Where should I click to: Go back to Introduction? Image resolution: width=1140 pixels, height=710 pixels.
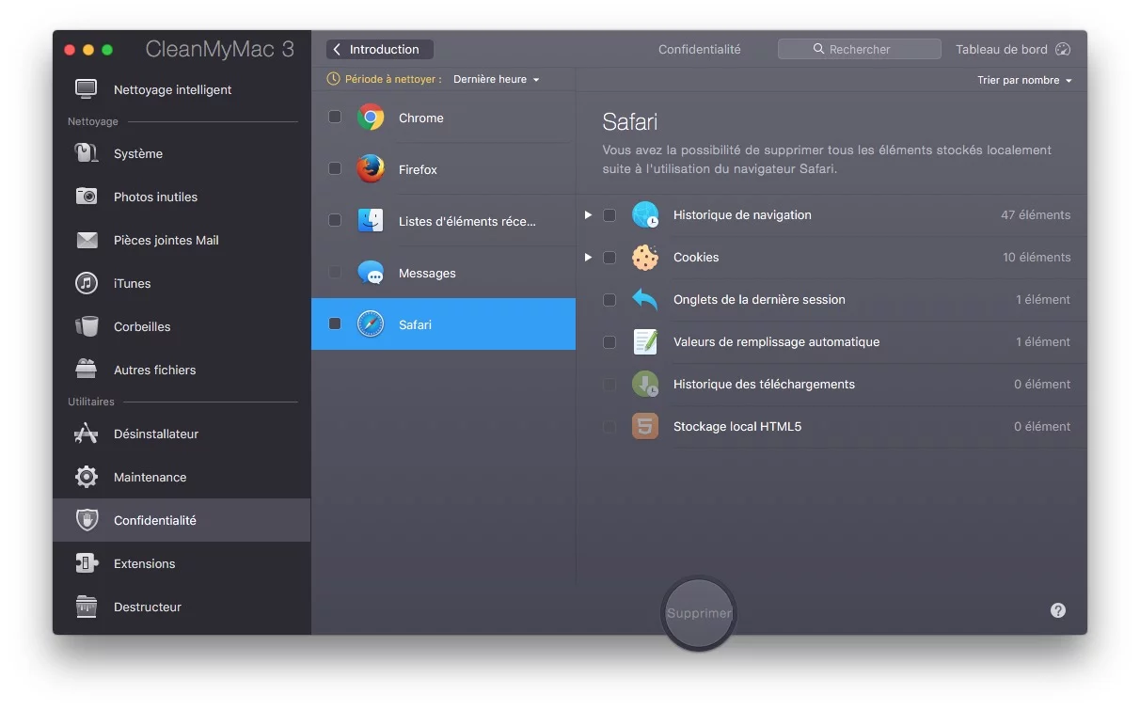point(380,50)
